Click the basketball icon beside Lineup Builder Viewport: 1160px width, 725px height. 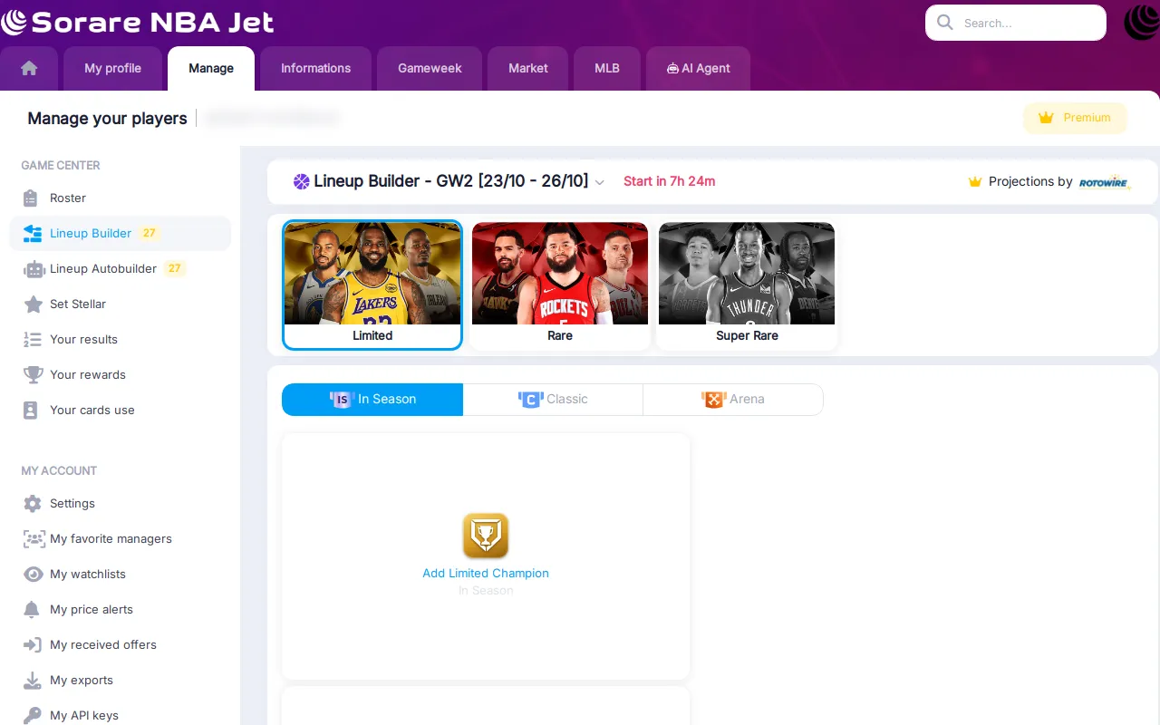[302, 181]
